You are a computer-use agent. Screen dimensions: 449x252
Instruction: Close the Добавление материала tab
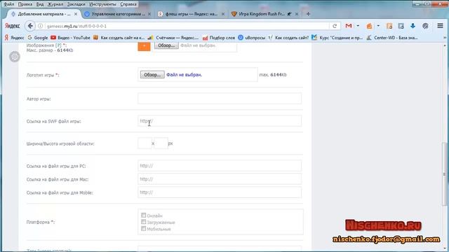tap(76, 14)
